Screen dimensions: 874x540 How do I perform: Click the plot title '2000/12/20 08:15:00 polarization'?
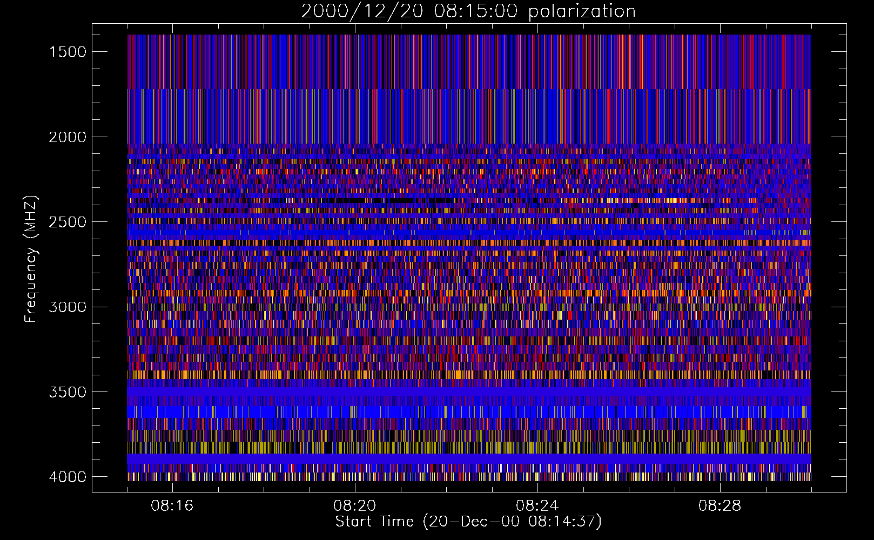(x=468, y=11)
